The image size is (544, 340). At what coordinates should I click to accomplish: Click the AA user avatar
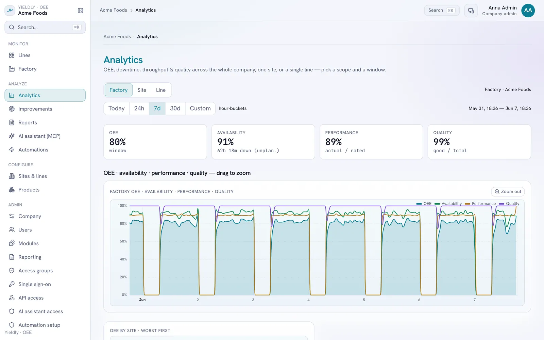click(528, 11)
